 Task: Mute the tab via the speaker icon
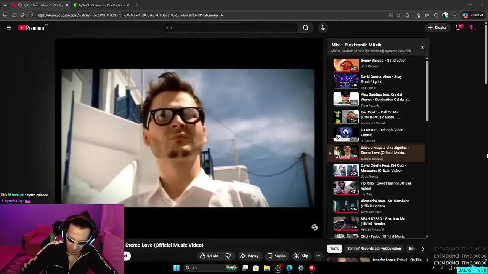pyautogui.click(x=20, y=5)
